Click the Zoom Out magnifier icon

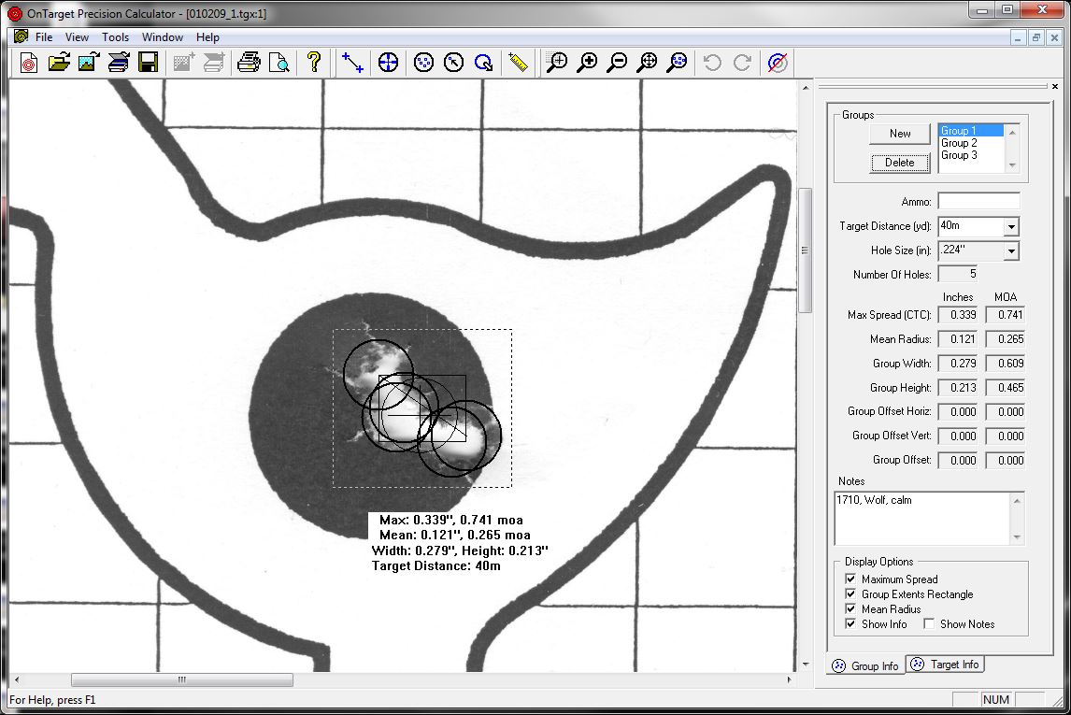coord(617,62)
